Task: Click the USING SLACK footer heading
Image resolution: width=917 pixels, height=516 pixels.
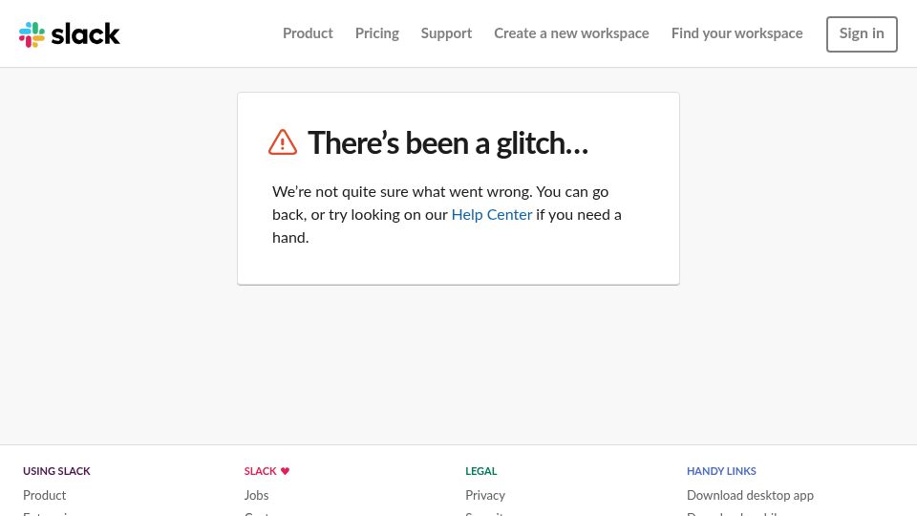Action: (x=56, y=471)
